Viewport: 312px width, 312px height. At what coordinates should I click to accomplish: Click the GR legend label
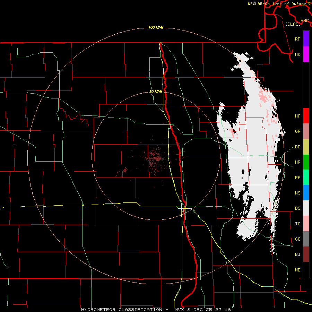(x=297, y=131)
